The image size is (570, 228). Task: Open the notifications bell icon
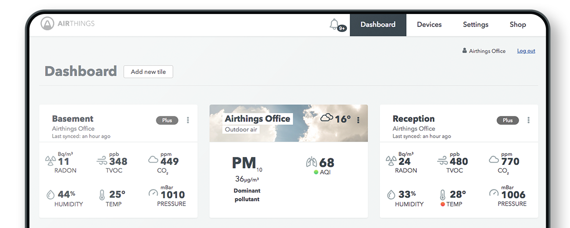click(x=335, y=24)
